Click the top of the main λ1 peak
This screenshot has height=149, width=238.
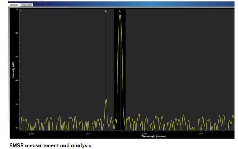[x=120, y=15]
